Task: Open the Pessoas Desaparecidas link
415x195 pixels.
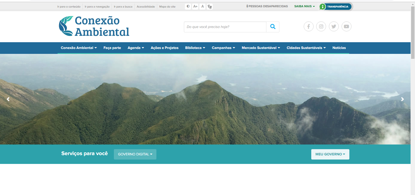Action: (267, 6)
